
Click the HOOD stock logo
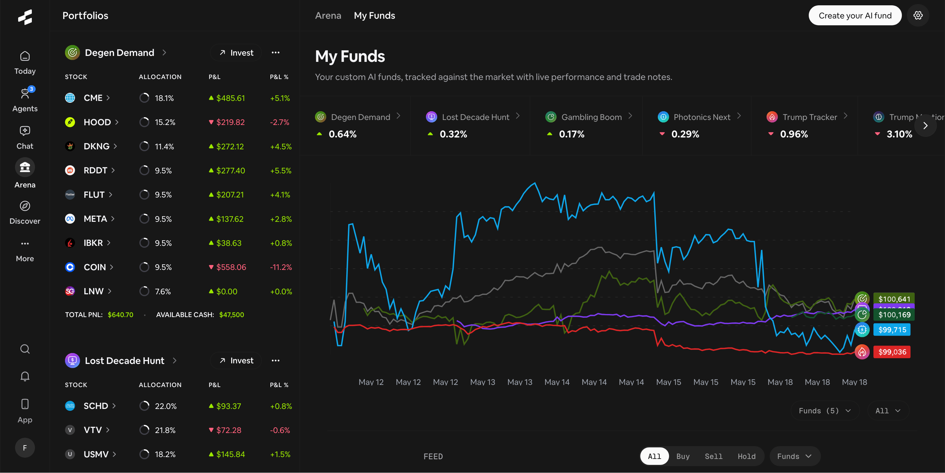(x=70, y=122)
